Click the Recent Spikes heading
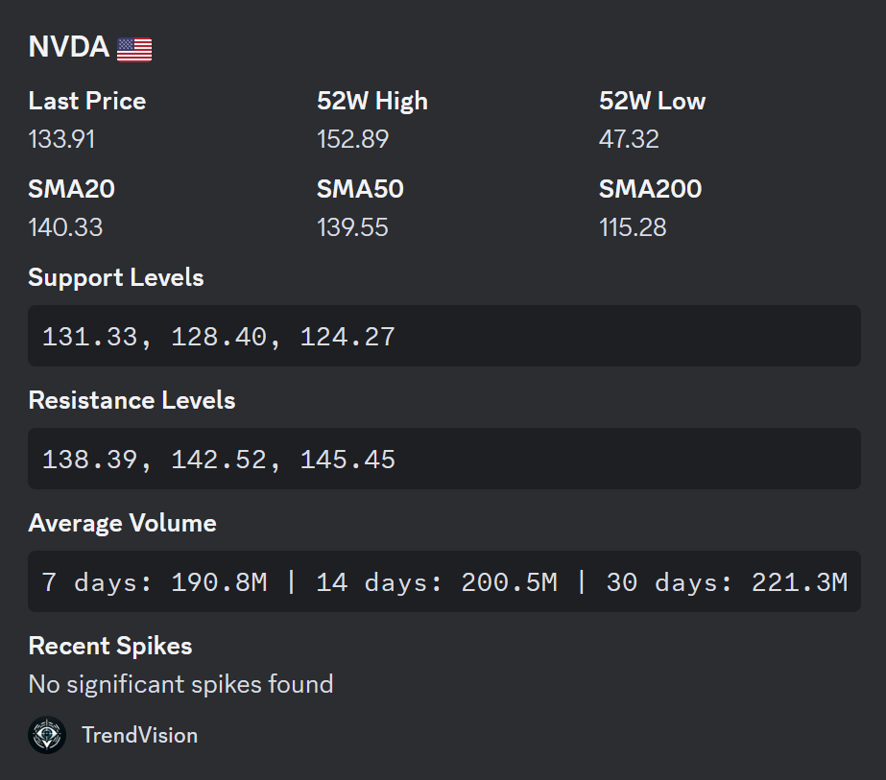886x780 pixels. point(110,646)
